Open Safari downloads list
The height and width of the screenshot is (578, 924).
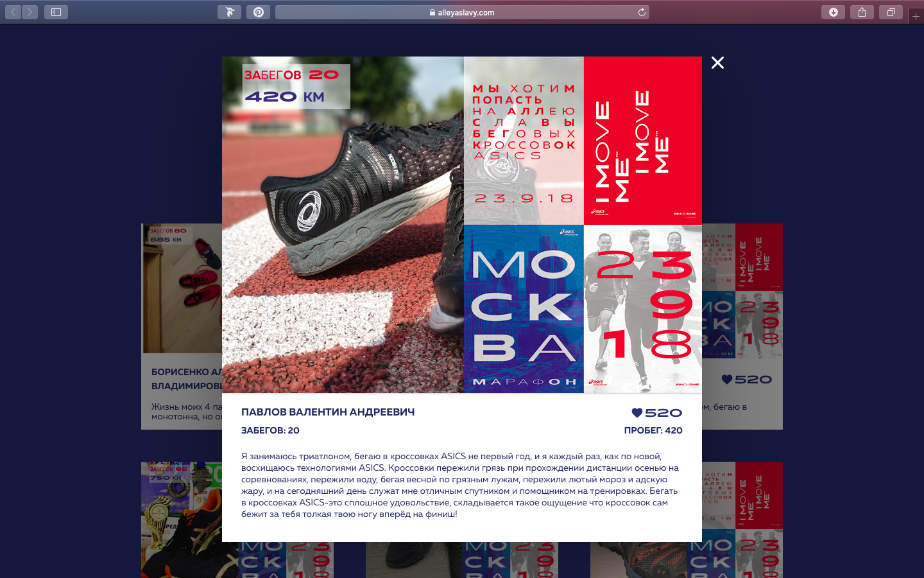coord(834,12)
